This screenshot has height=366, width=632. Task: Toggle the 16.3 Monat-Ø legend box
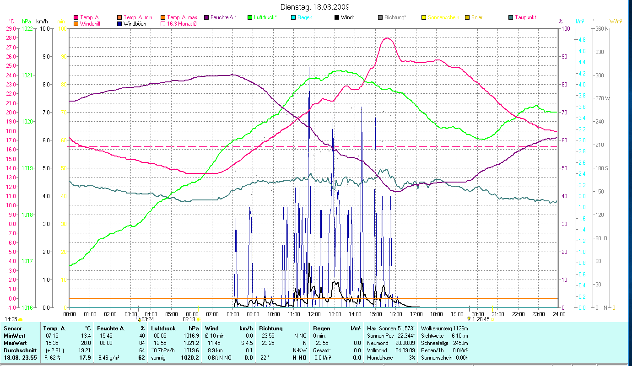[x=163, y=23]
